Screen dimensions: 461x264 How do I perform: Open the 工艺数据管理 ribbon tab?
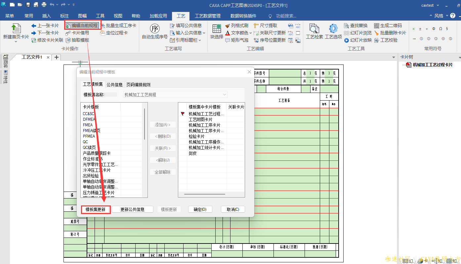(208, 15)
